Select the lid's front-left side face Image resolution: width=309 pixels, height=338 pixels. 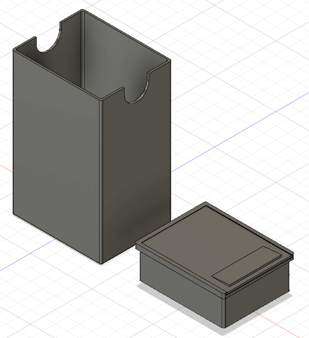coord(182,289)
